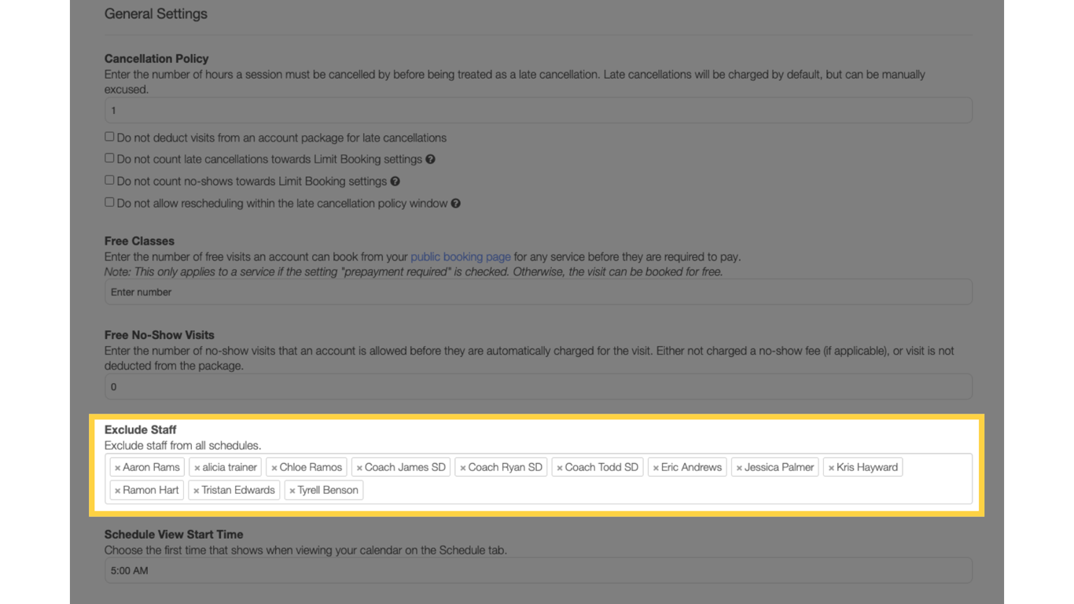Show help for rescheduling within cancellation window
Viewport: 1074px width, 604px height.
point(456,203)
